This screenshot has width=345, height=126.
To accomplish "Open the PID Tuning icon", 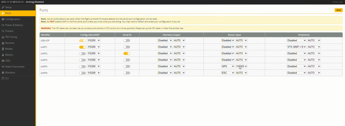I will click(x=3, y=37).
